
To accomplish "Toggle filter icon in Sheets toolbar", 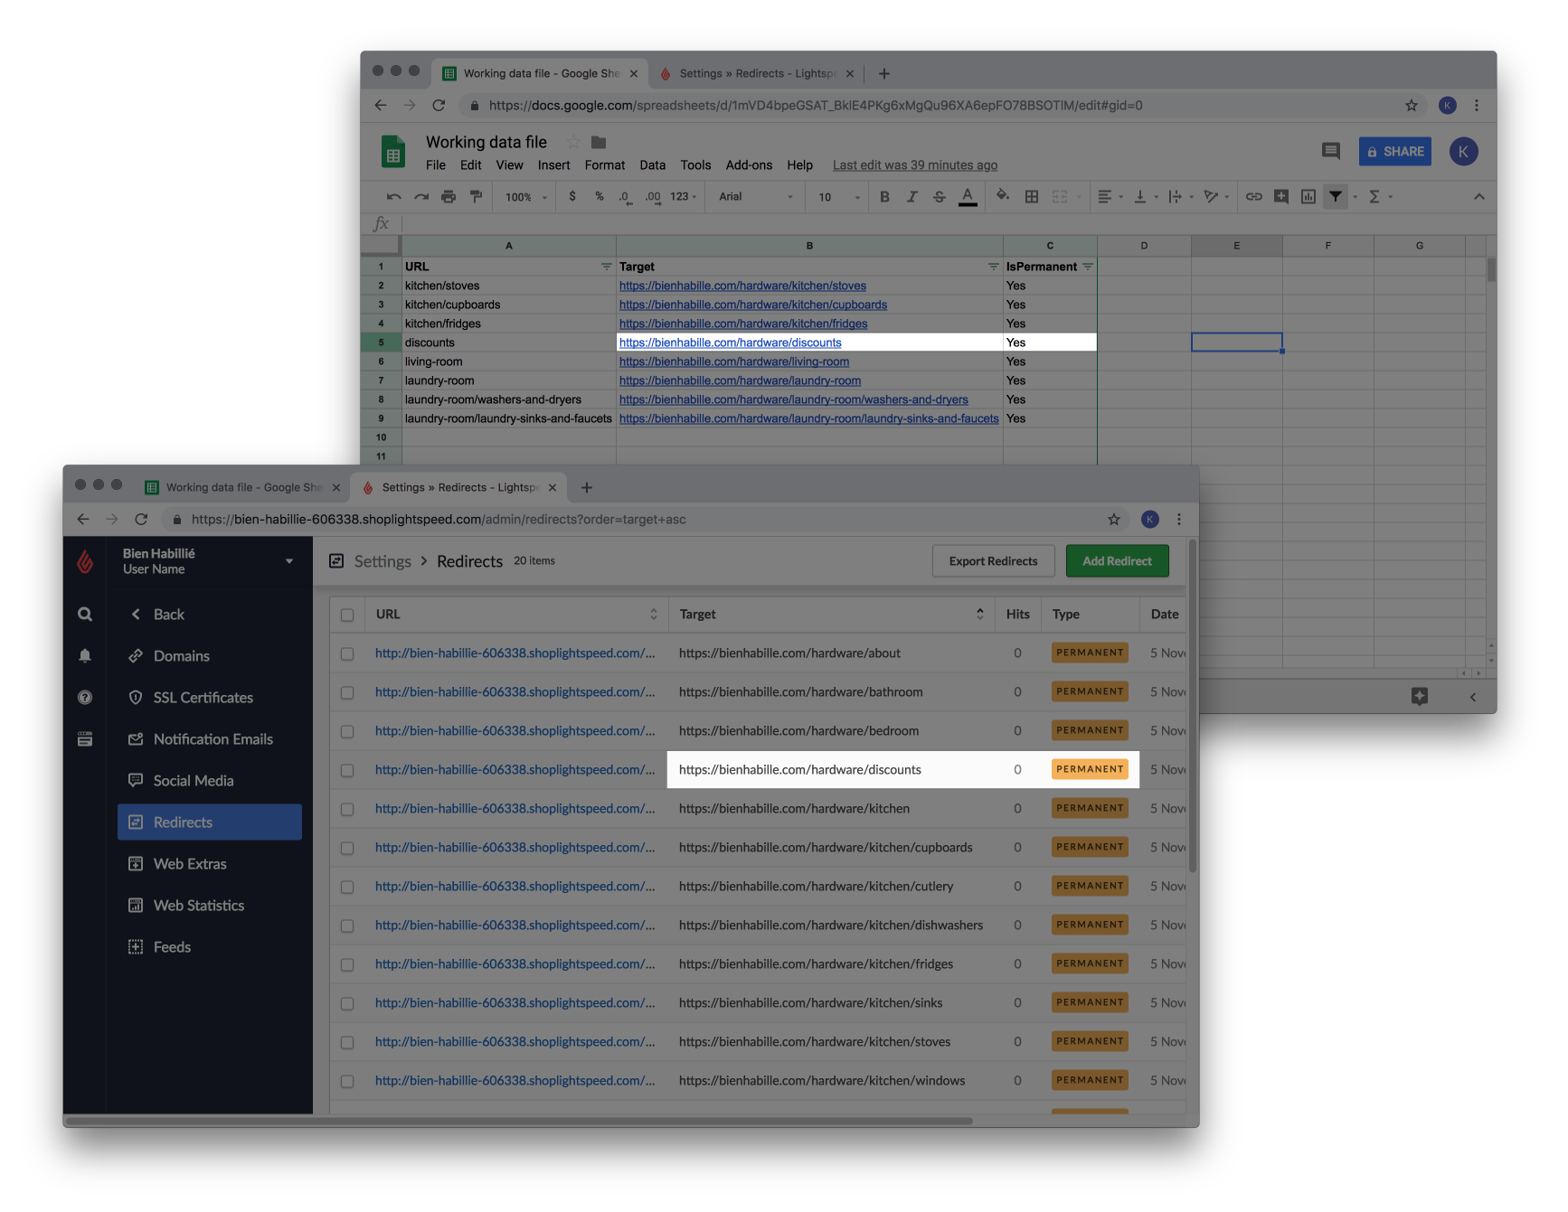I will (x=1336, y=196).
